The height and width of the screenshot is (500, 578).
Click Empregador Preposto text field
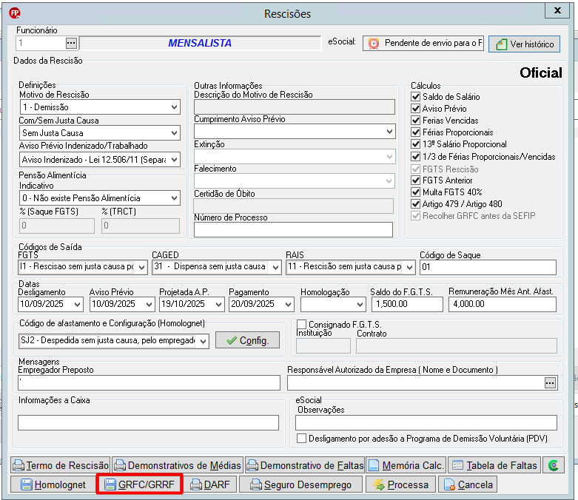point(149,383)
